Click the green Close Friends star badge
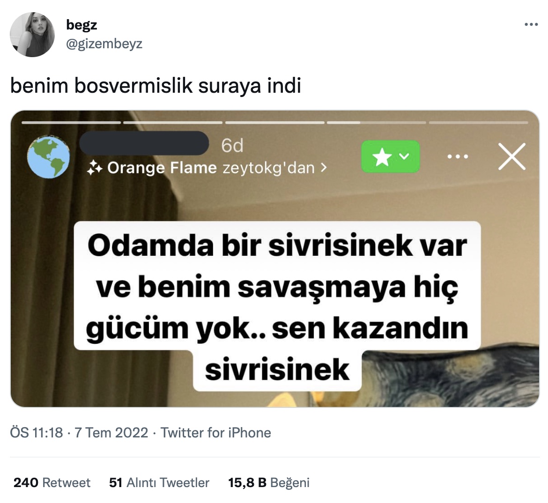The width and height of the screenshot is (548, 503). 390,156
